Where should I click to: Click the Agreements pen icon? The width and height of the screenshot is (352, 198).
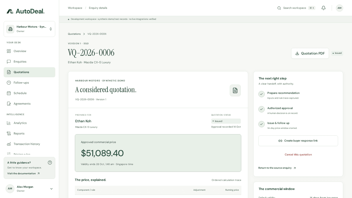coord(9,104)
